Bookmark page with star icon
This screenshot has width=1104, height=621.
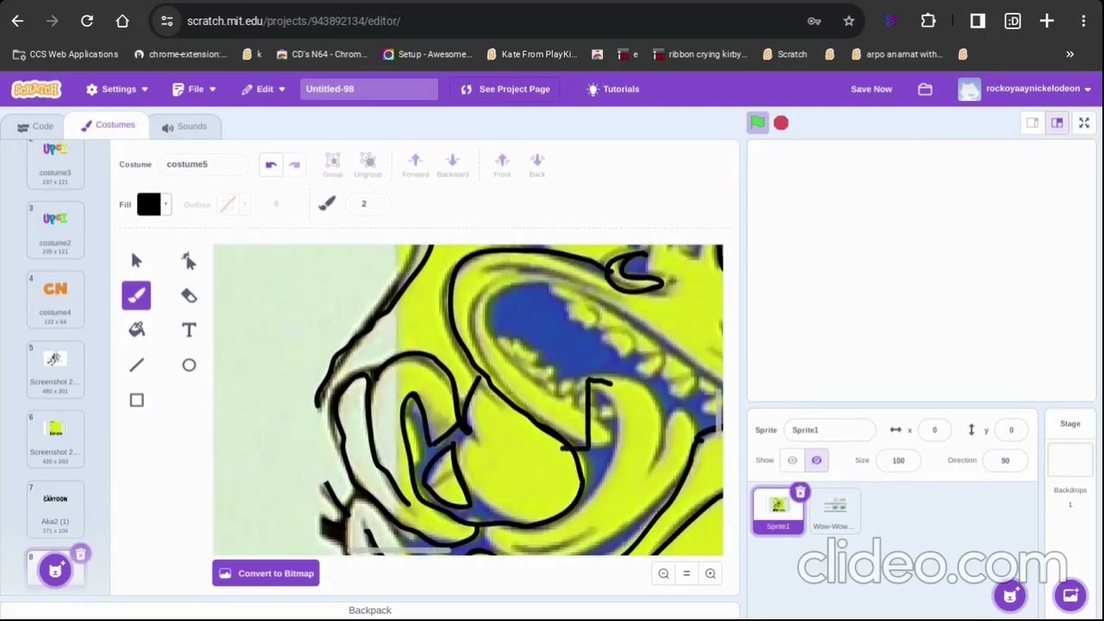point(849,21)
